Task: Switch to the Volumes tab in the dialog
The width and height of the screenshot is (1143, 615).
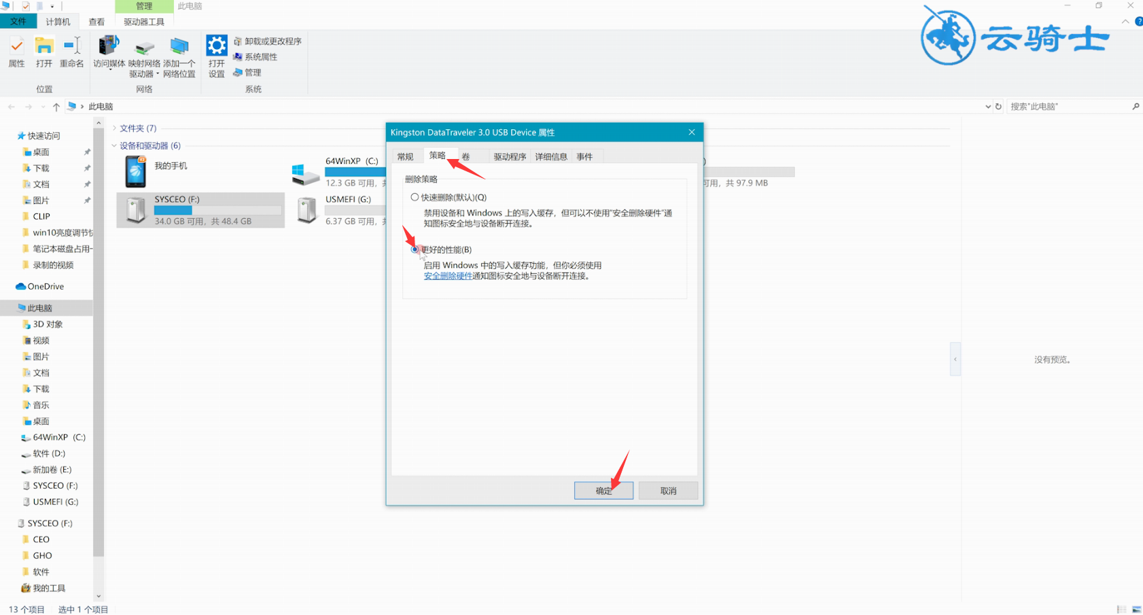Action: 466,157
